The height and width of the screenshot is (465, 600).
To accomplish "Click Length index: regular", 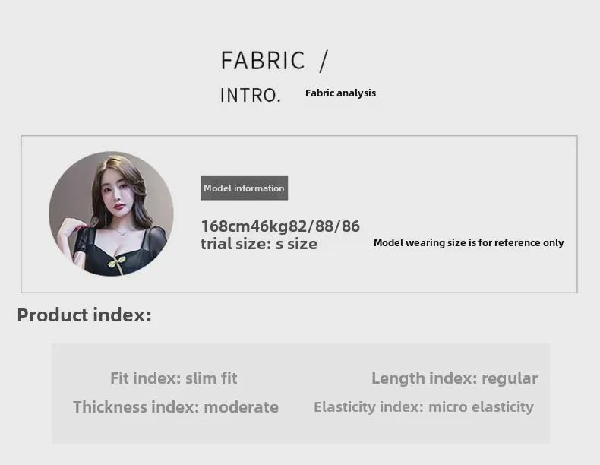I will [455, 378].
